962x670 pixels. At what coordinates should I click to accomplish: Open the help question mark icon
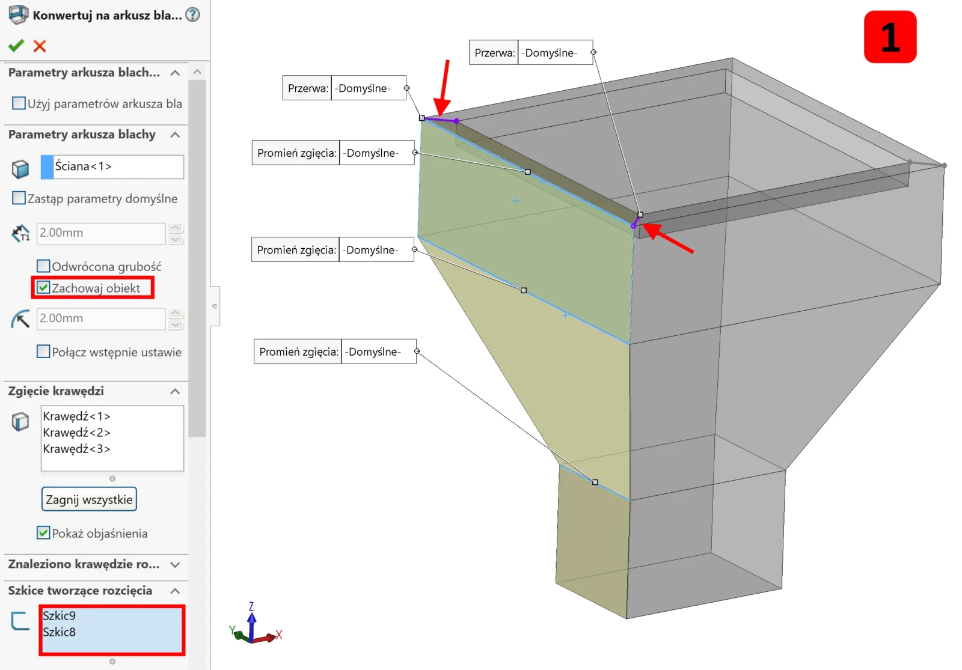(192, 14)
